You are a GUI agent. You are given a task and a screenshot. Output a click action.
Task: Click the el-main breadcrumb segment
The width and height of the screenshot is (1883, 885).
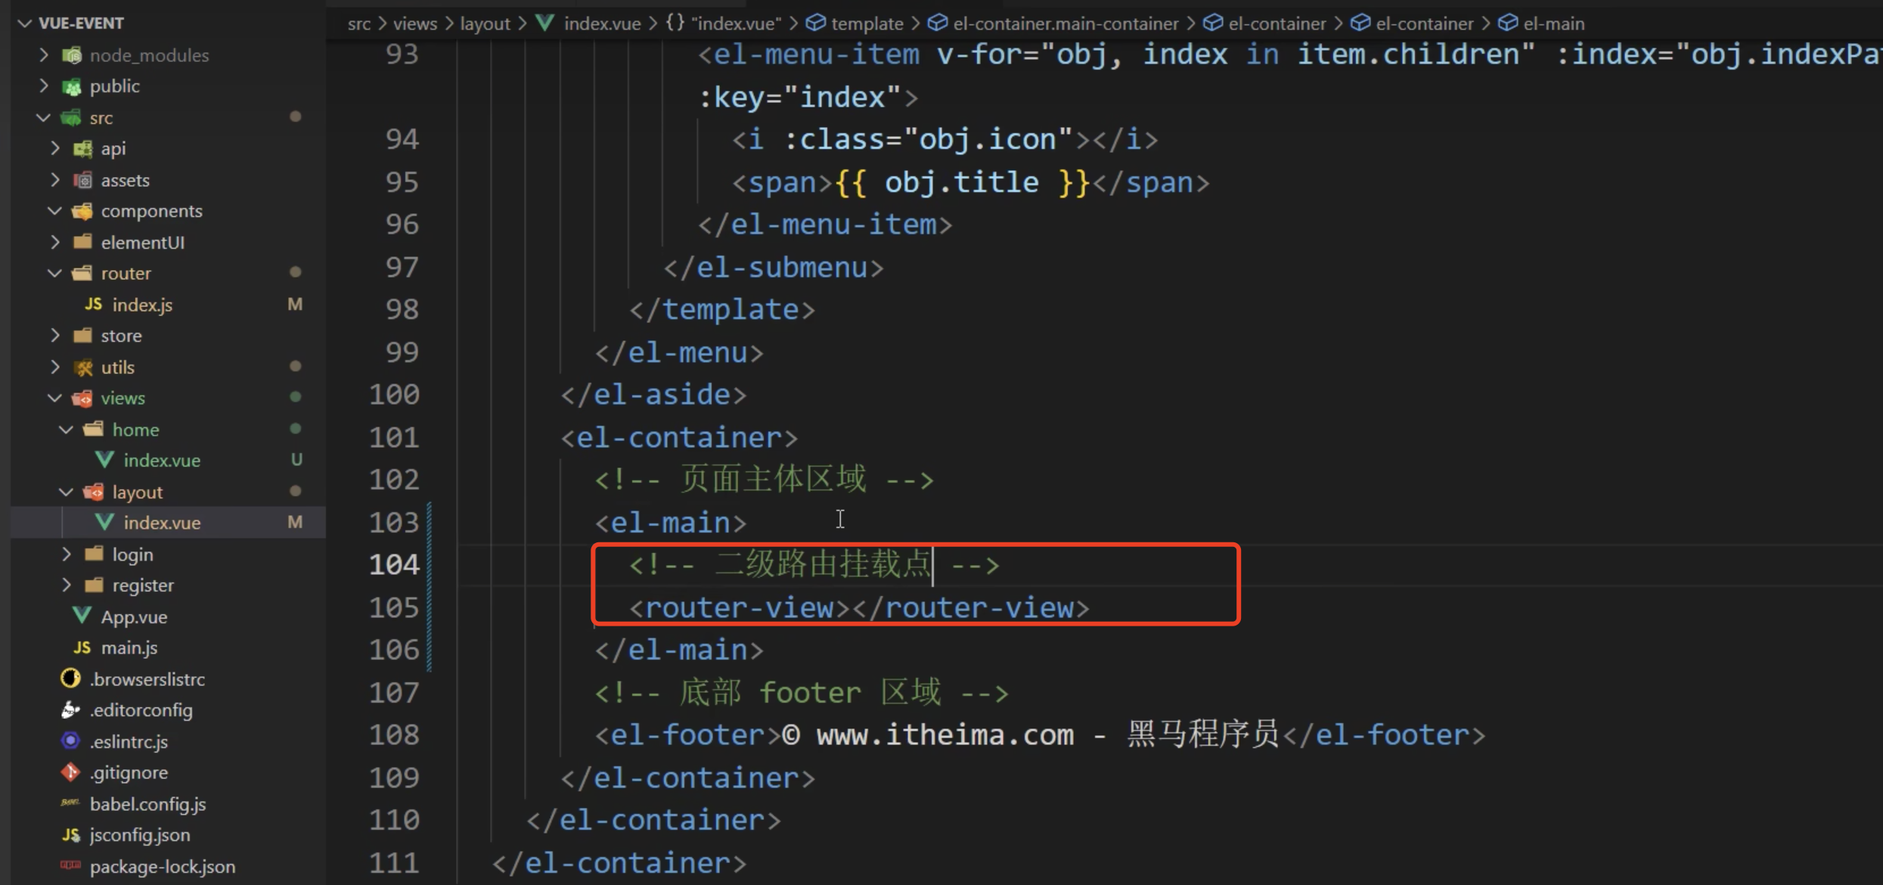coord(1553,23)
